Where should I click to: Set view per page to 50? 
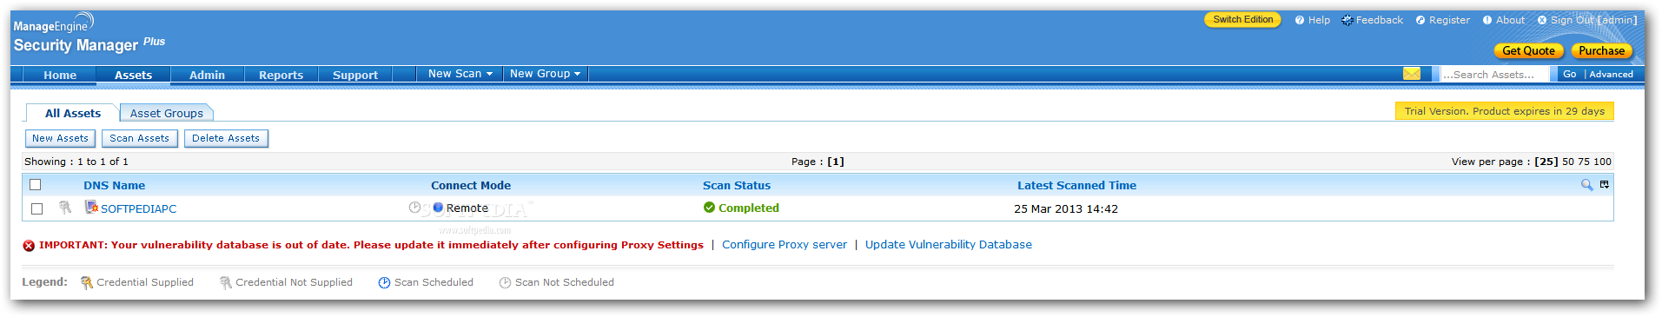[x=1568, y=162]
